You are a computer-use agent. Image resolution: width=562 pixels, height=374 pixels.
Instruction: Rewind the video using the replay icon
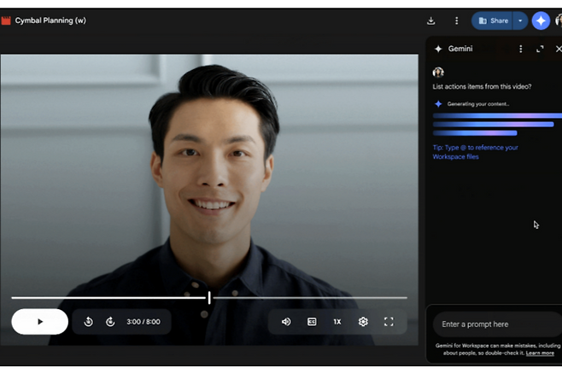88,322
